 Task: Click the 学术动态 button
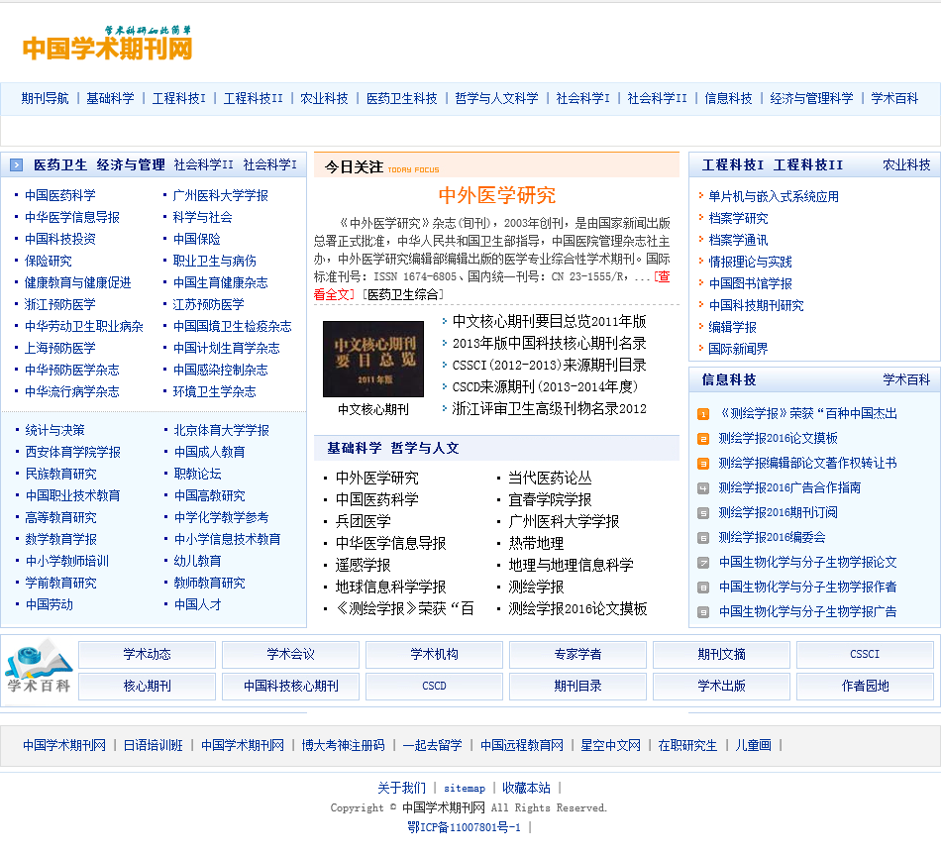pos(147,654)
